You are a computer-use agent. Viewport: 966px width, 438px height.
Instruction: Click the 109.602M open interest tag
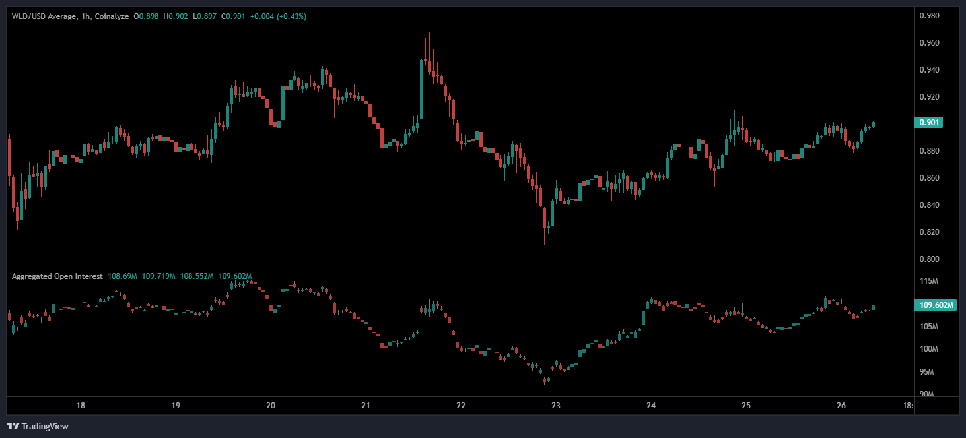click(935, 305)
